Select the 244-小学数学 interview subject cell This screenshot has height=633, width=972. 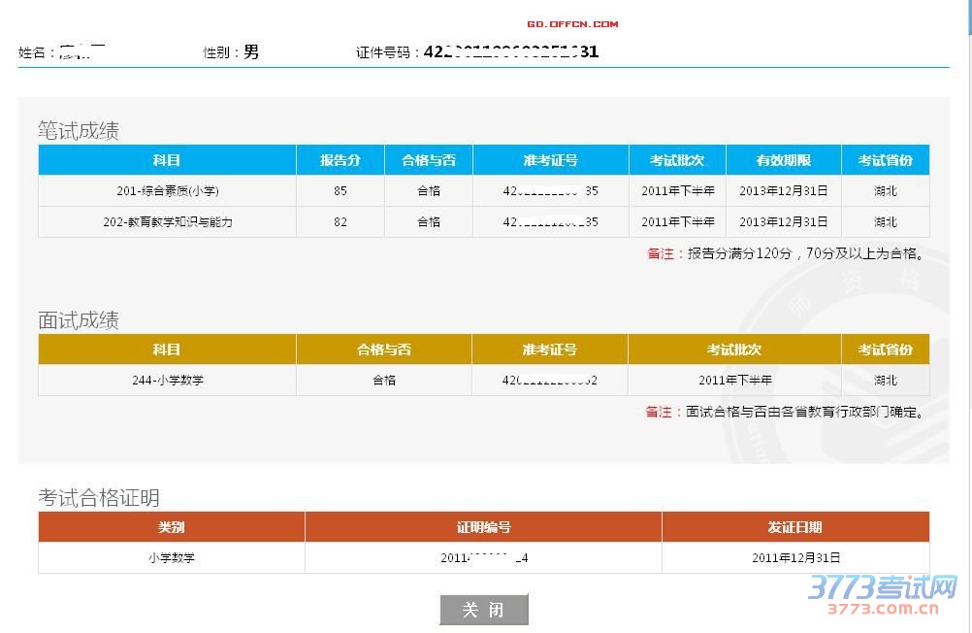coord(167,381)
